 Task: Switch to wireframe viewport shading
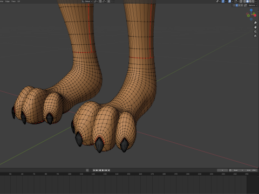point(244,1)
